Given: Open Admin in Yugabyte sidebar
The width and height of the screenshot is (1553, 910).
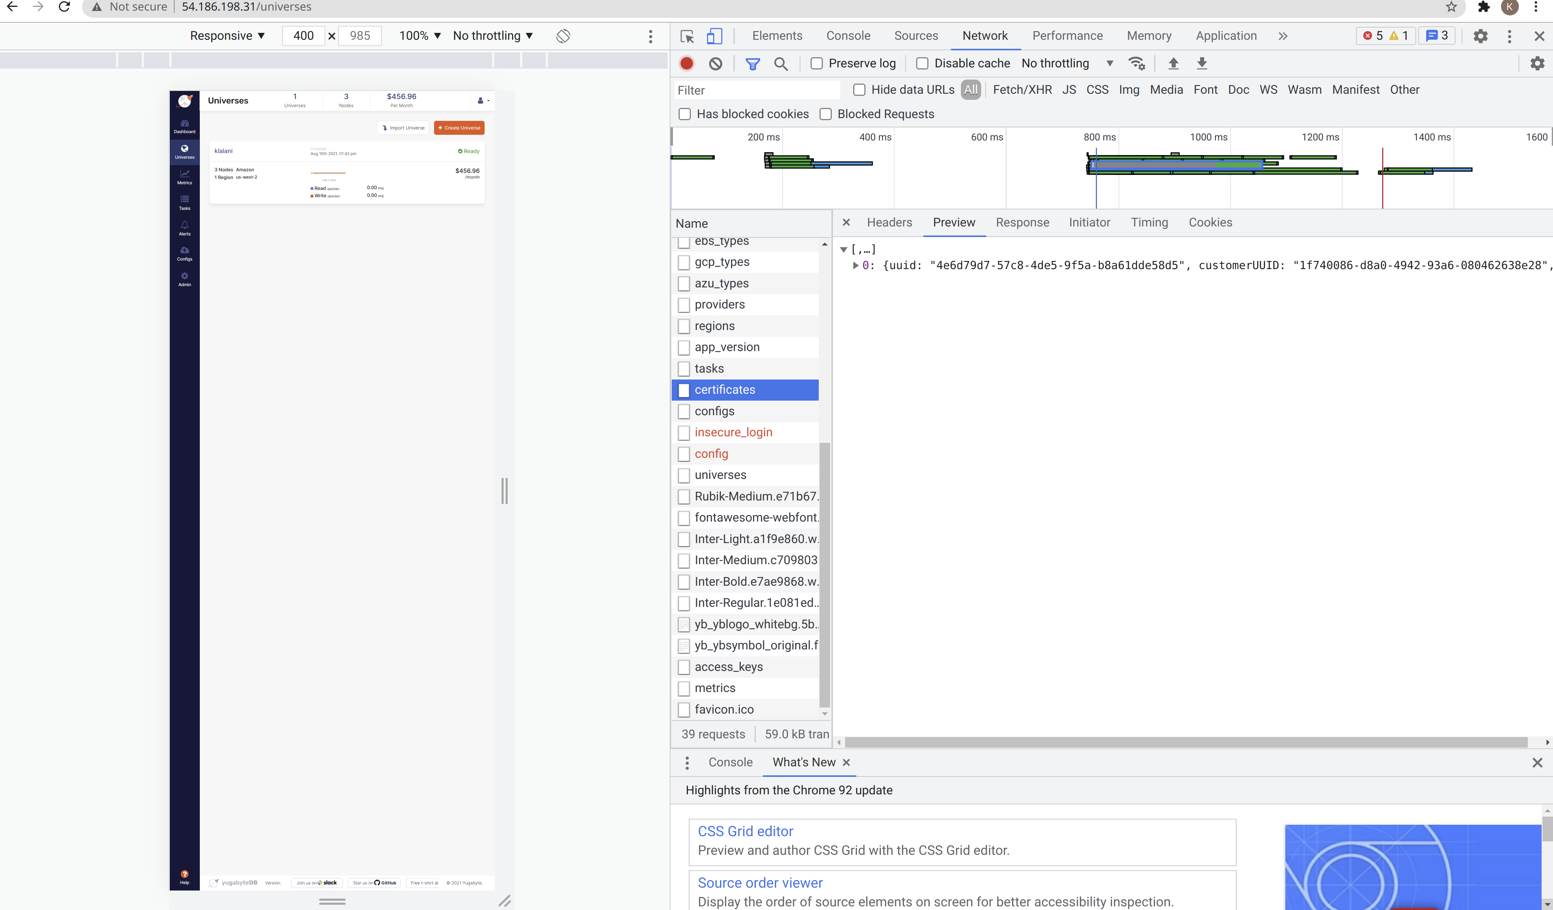Looking at the screenshot, I should coord(184,280).
